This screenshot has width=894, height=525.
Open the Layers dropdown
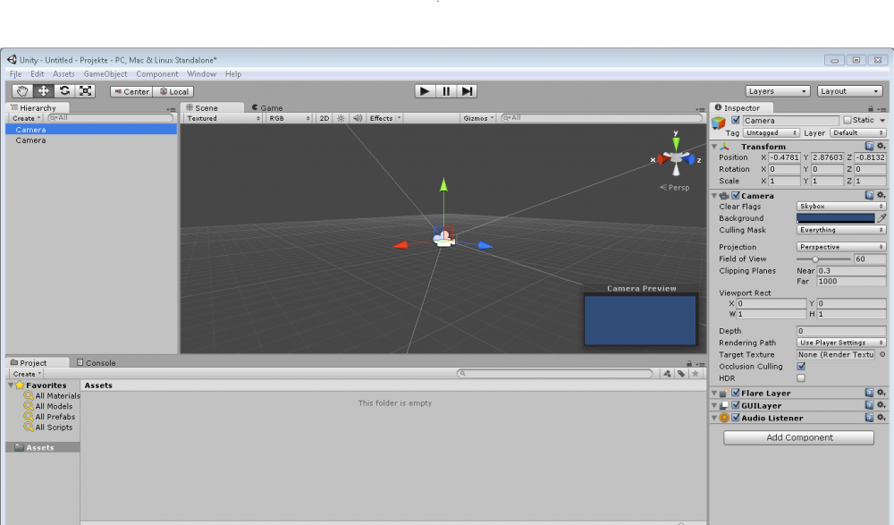[777, 91]
